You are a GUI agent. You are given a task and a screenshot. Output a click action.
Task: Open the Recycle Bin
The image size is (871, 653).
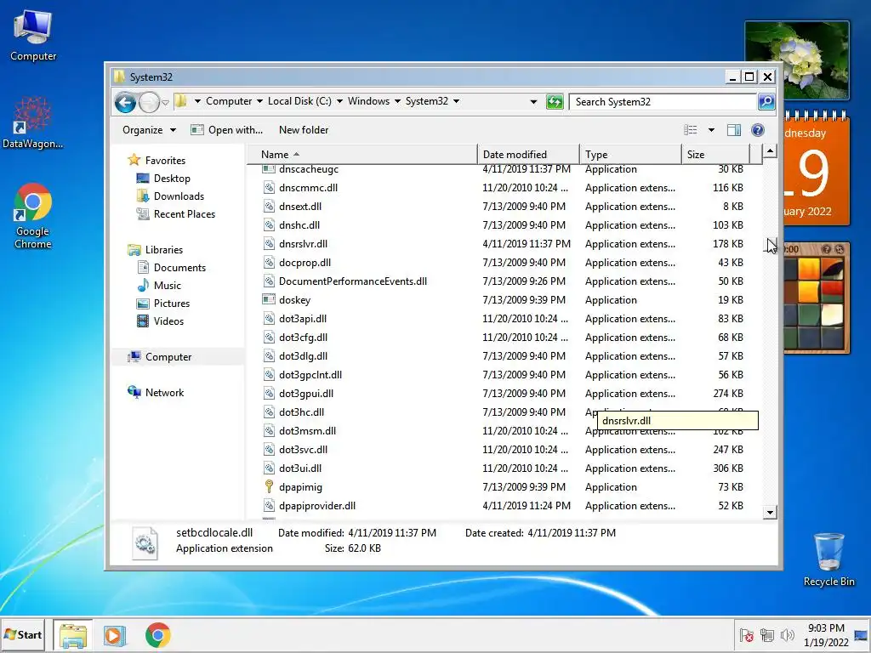828,559
